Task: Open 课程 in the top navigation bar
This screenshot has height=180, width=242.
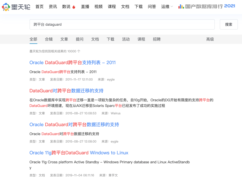Action: click(x=112, y=7)
